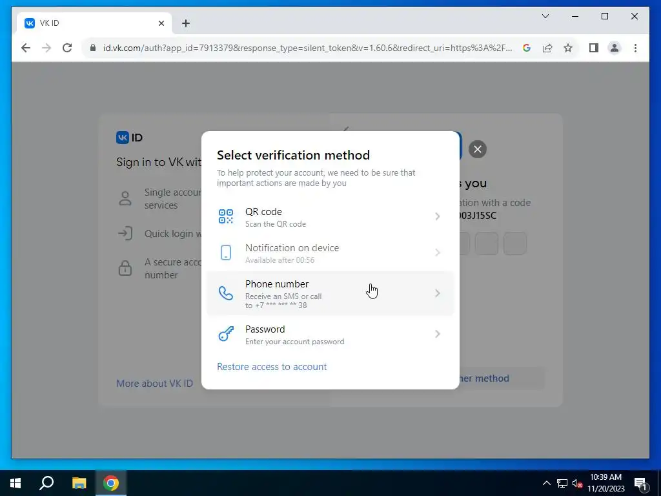The height and width of the screenshot is (496, 661).
Task: Share this page via share icon
Action: click(x=547, y=48)
